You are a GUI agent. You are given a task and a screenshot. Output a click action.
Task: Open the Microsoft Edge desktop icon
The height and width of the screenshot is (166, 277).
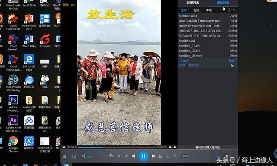pos(29,63)
